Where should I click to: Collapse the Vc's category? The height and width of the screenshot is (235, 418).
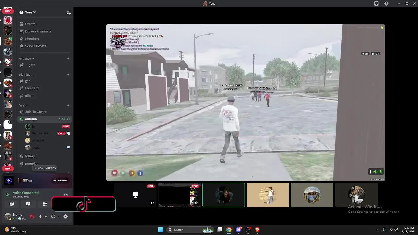pos(23,106)
